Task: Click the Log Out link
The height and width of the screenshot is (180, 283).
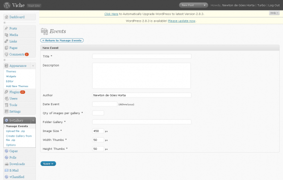Action: point(274,5)
